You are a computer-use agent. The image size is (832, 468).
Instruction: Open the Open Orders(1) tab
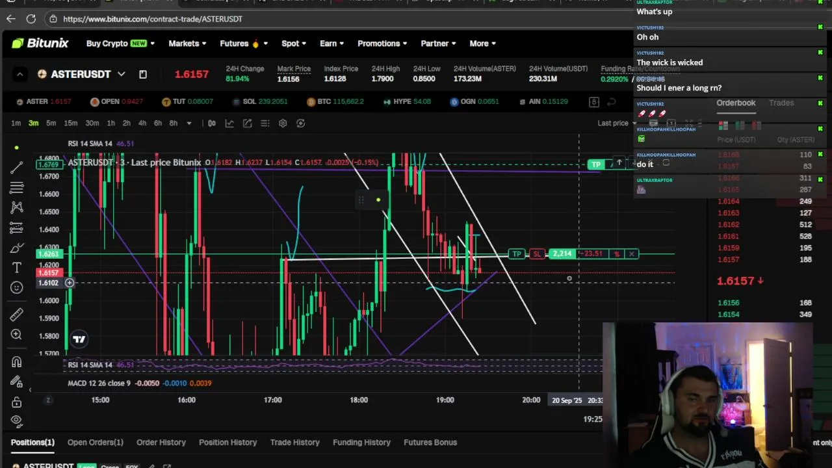96,442
